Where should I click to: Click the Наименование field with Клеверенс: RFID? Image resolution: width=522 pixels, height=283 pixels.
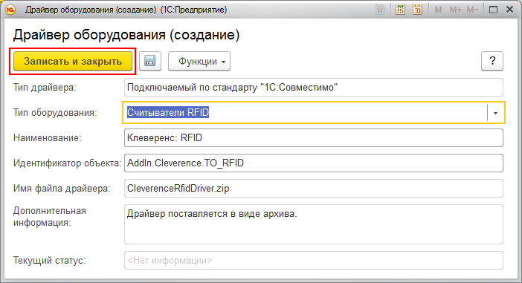point(314,138)
